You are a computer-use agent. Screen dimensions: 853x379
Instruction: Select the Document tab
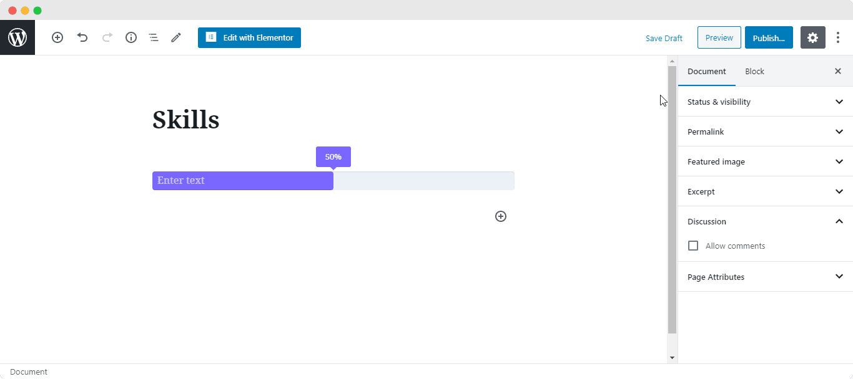click(706, 71)
